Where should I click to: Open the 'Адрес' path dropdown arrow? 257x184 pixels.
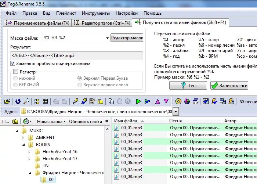(175, 112)
